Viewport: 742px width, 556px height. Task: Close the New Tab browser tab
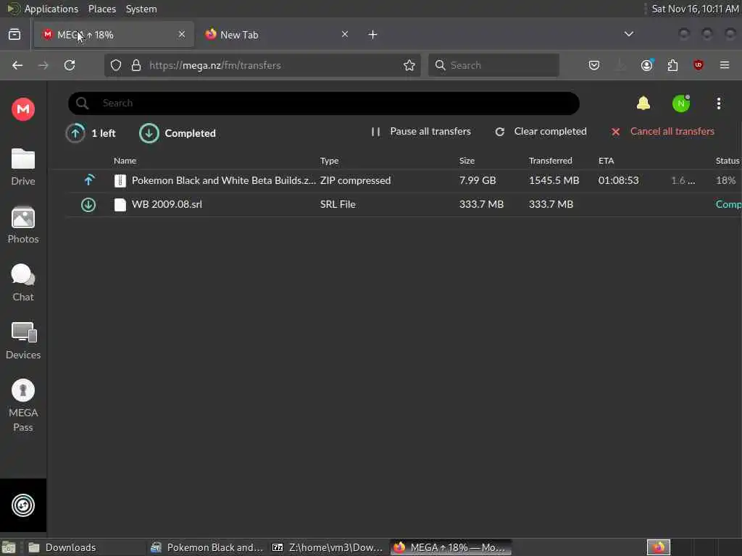click(x=345, y=34)
